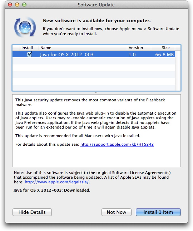Click the update list's vertical scrollbar track

tap(178, 71)
